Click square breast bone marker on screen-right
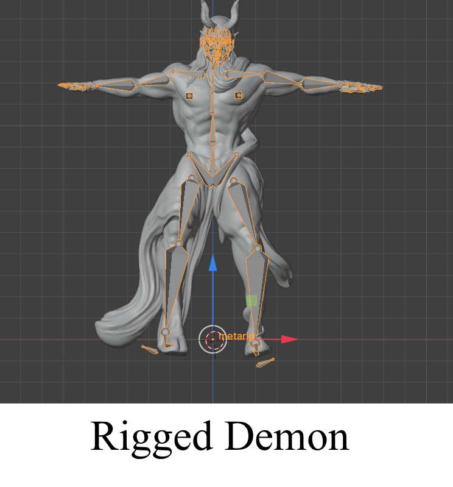453x487 pixels. pos(238,95)
